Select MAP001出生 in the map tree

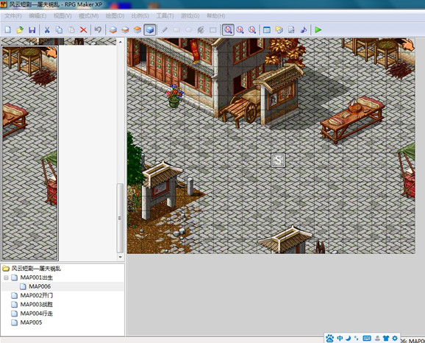click(x=36, y=277)
